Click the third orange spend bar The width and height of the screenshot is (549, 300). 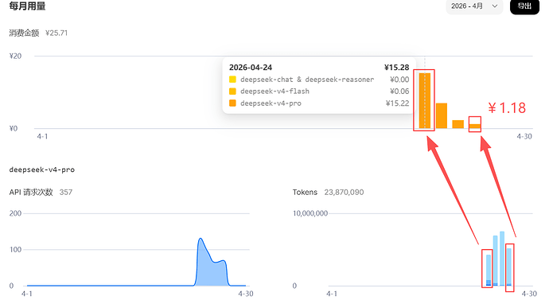(x=458, y=124)
